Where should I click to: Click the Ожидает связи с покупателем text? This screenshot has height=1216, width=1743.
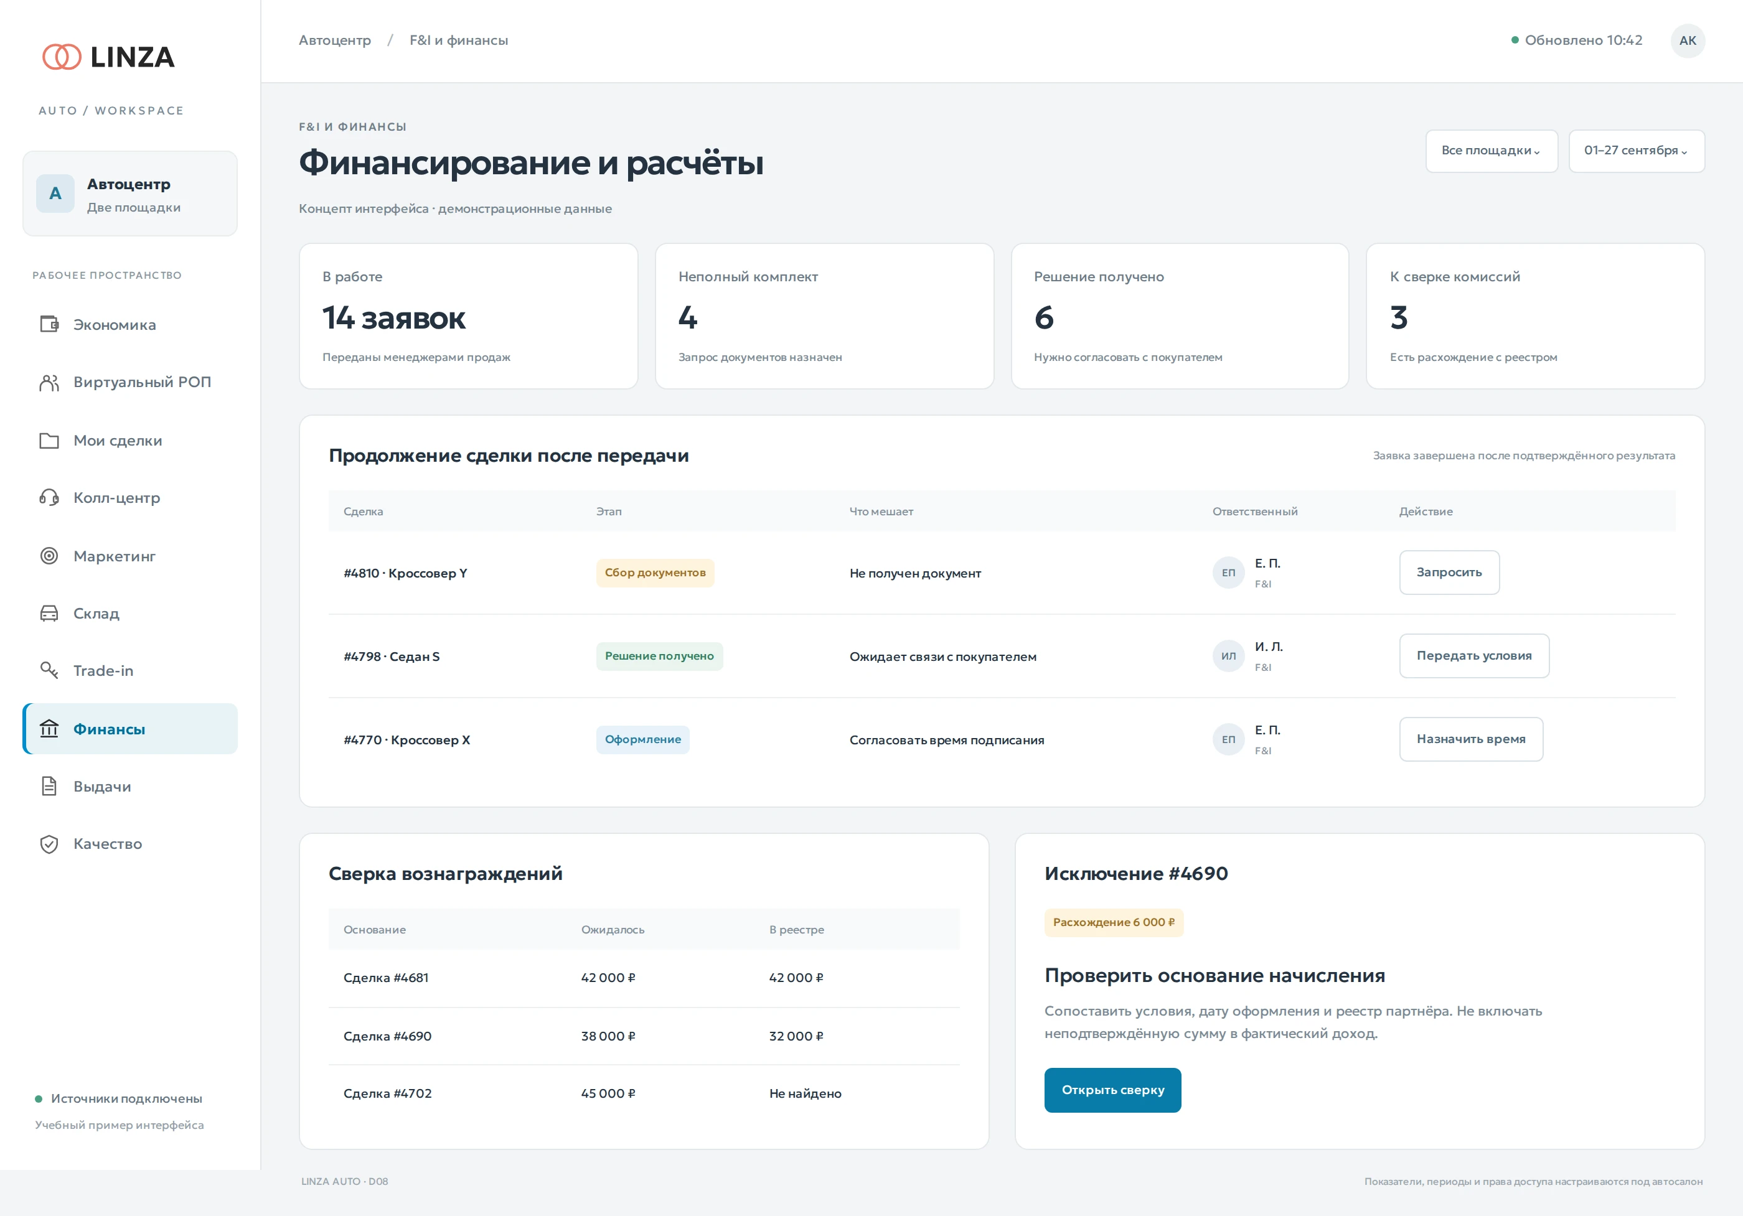point(943,657)
